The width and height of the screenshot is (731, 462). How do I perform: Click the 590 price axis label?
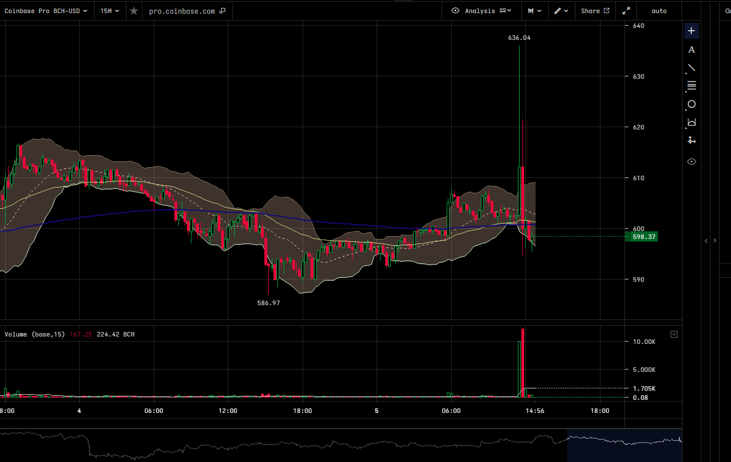click(x=638, y=279)
